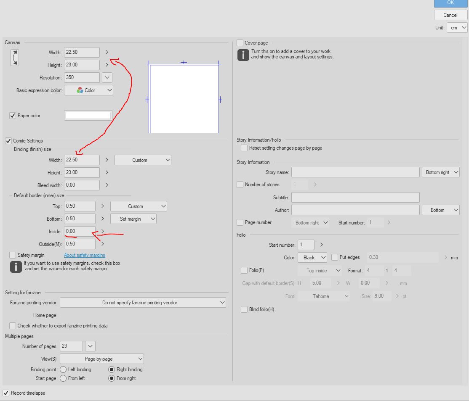This screenshot has height=401, width=469.
Task: Check Reset setting changes page by page
Action: point(244,148)
